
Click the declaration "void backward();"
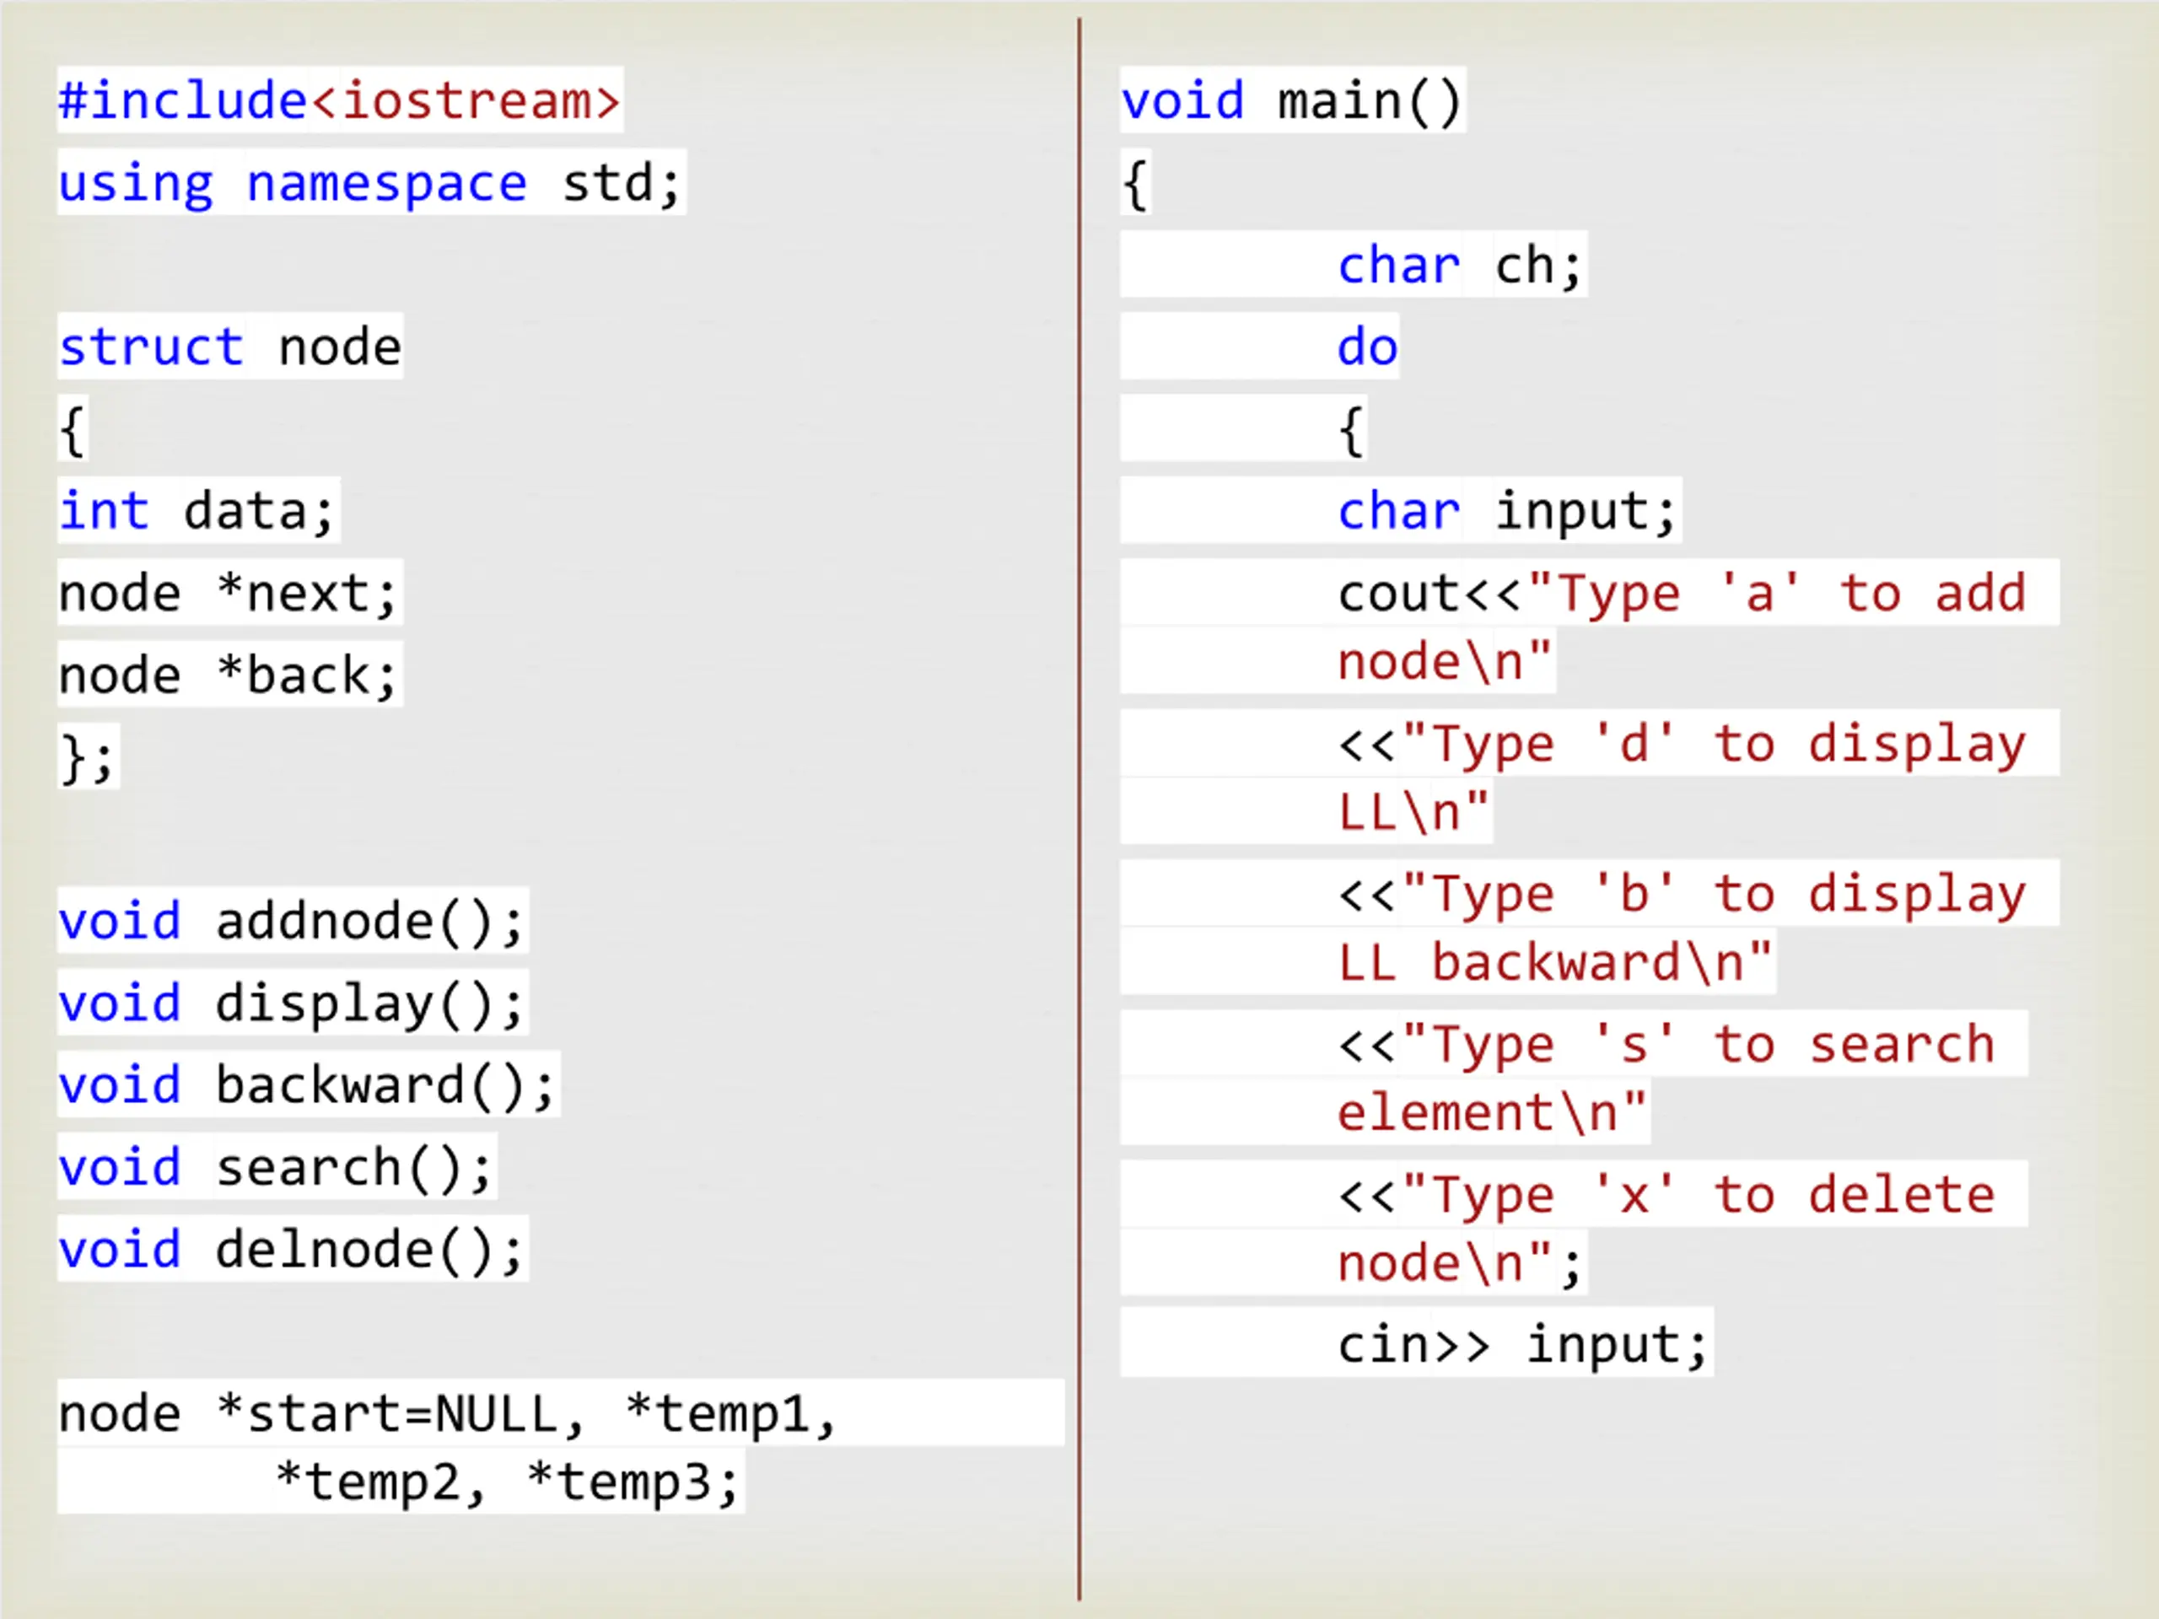coord(308,1085)
